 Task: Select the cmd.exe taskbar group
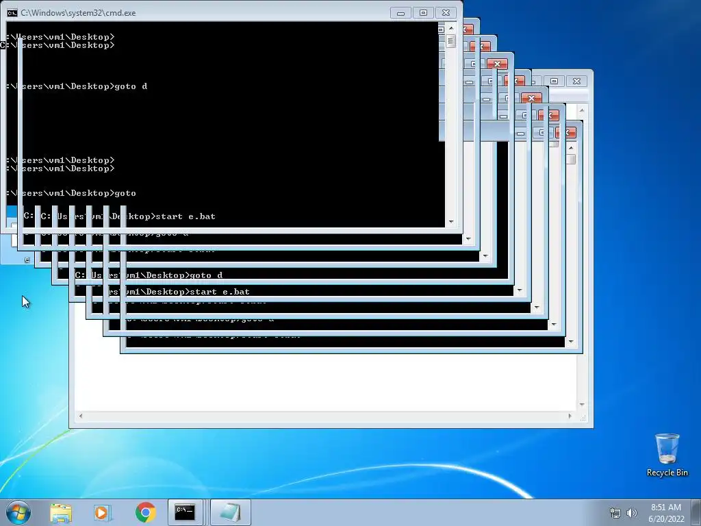pos(186,512)
